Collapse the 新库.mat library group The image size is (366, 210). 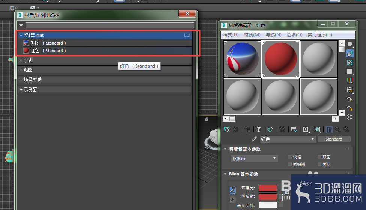[x=21, y=35]
